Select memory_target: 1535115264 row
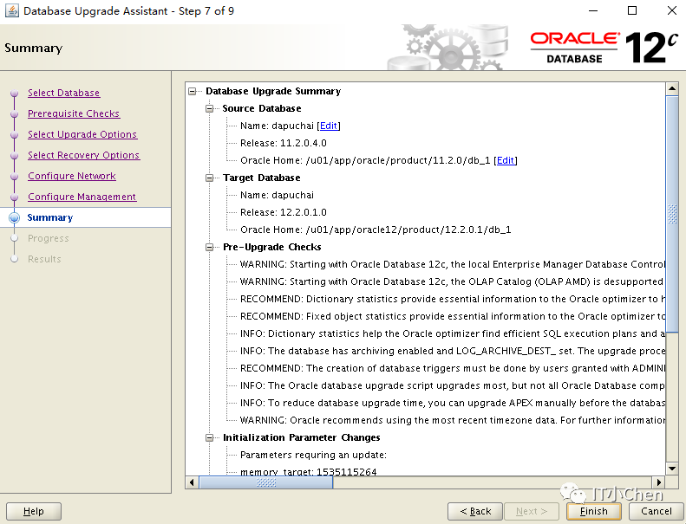This screenshot has width=686, height=524. pyautogui.click(x=309, y=472)
